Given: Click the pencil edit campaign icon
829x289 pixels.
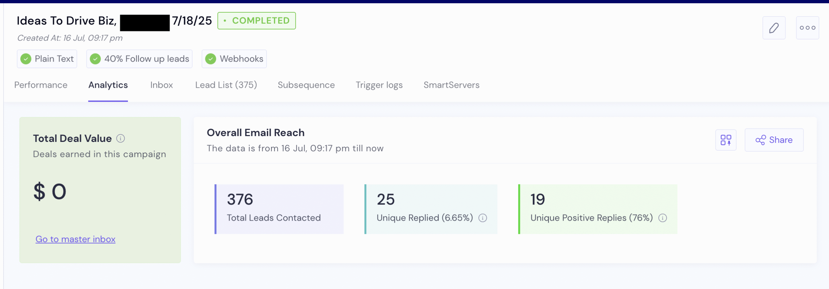Looking at the screenshot, I should click(x=774, y=28).
